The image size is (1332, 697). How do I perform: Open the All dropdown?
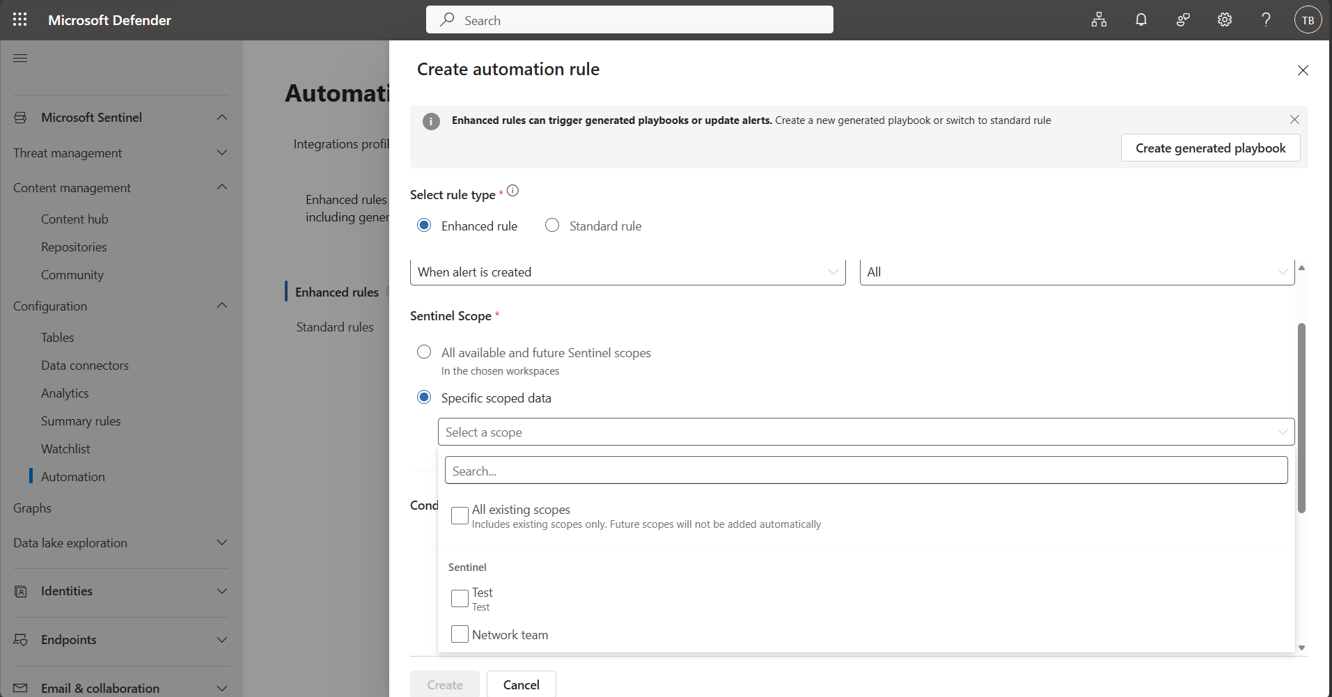coord(1077,272)
